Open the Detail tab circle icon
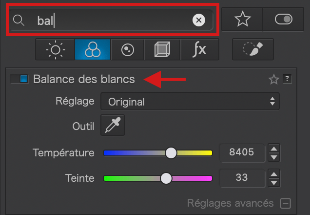Screen dimensions: 310x215 (128, 49)
